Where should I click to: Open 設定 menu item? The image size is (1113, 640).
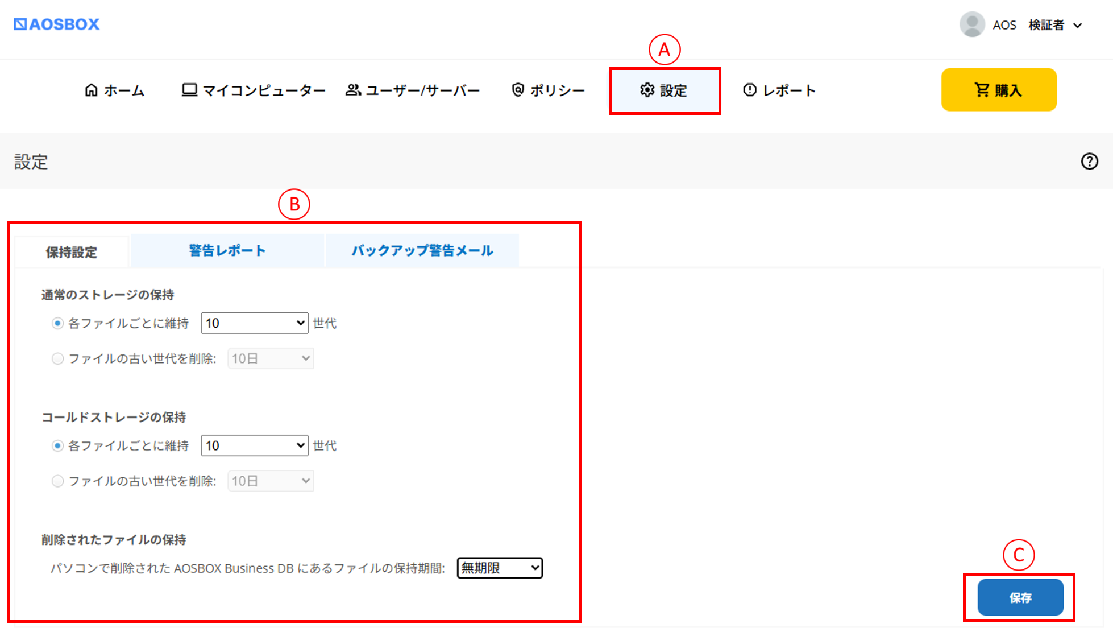pos(665,90)
